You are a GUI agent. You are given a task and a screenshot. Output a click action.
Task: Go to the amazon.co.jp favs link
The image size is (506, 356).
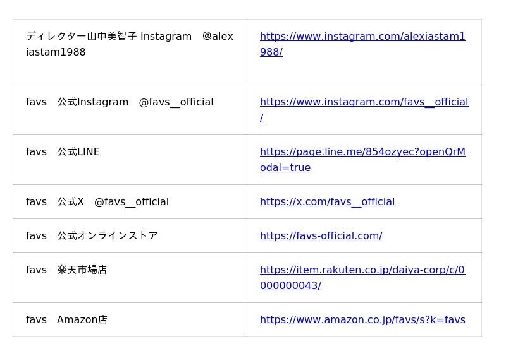(362, 320)
